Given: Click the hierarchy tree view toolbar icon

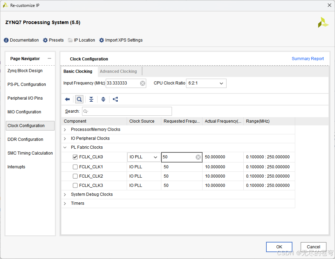Looking at the screenshot, I should (x=115, y=99).
